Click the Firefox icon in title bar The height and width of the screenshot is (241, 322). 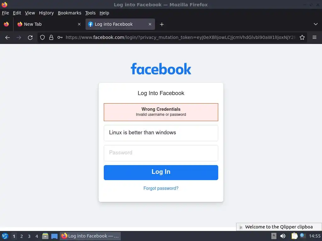pyautogui.click(x=4, y=4)
